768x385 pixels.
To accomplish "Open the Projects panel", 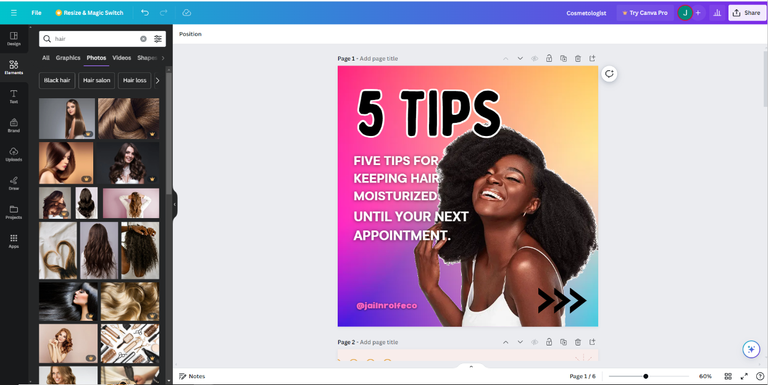I will [14, 213].
